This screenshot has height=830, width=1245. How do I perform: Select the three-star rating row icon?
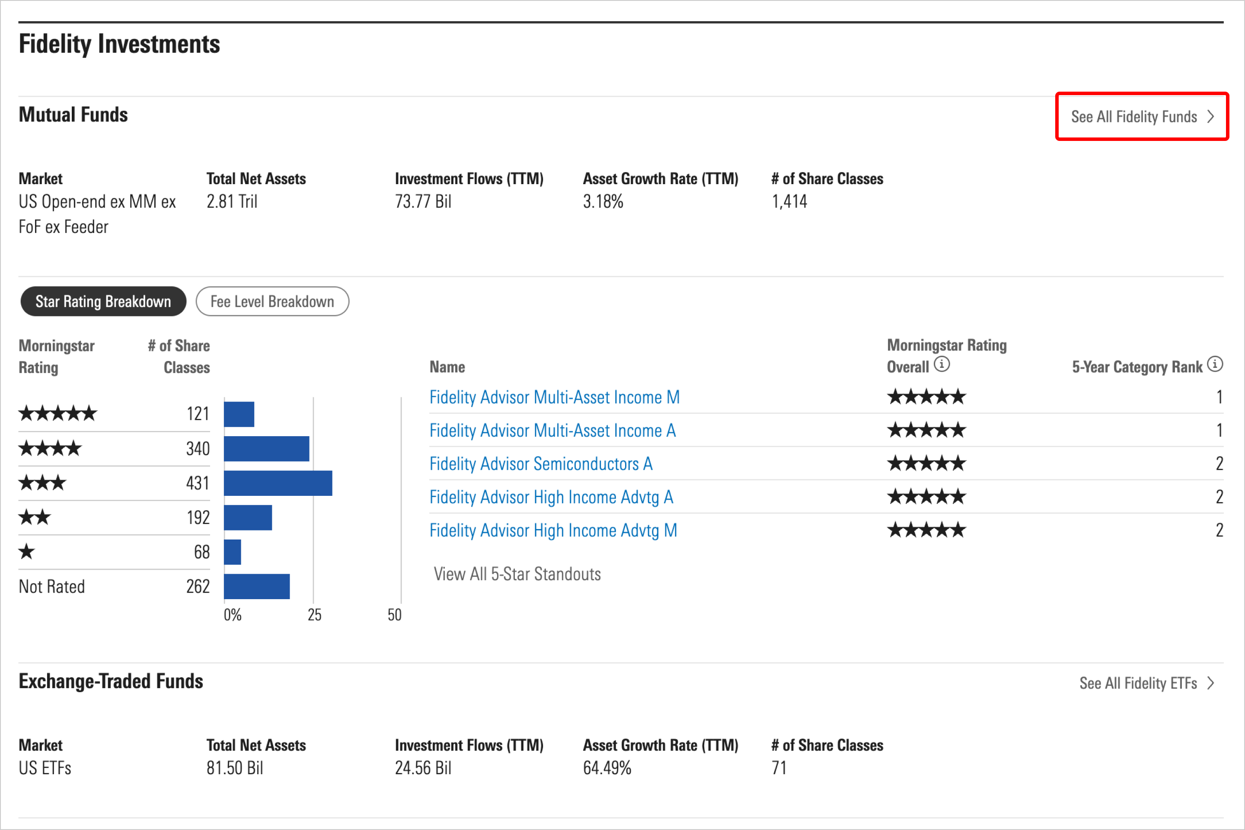(x=42, y=483)
